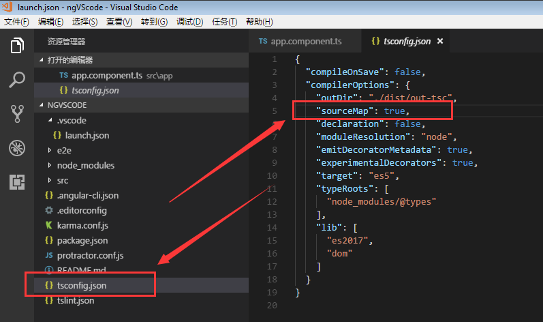Open .angular-cli.json file
Image resolution: width=543 pixels, height=322 pixels.
coord(141,196)
